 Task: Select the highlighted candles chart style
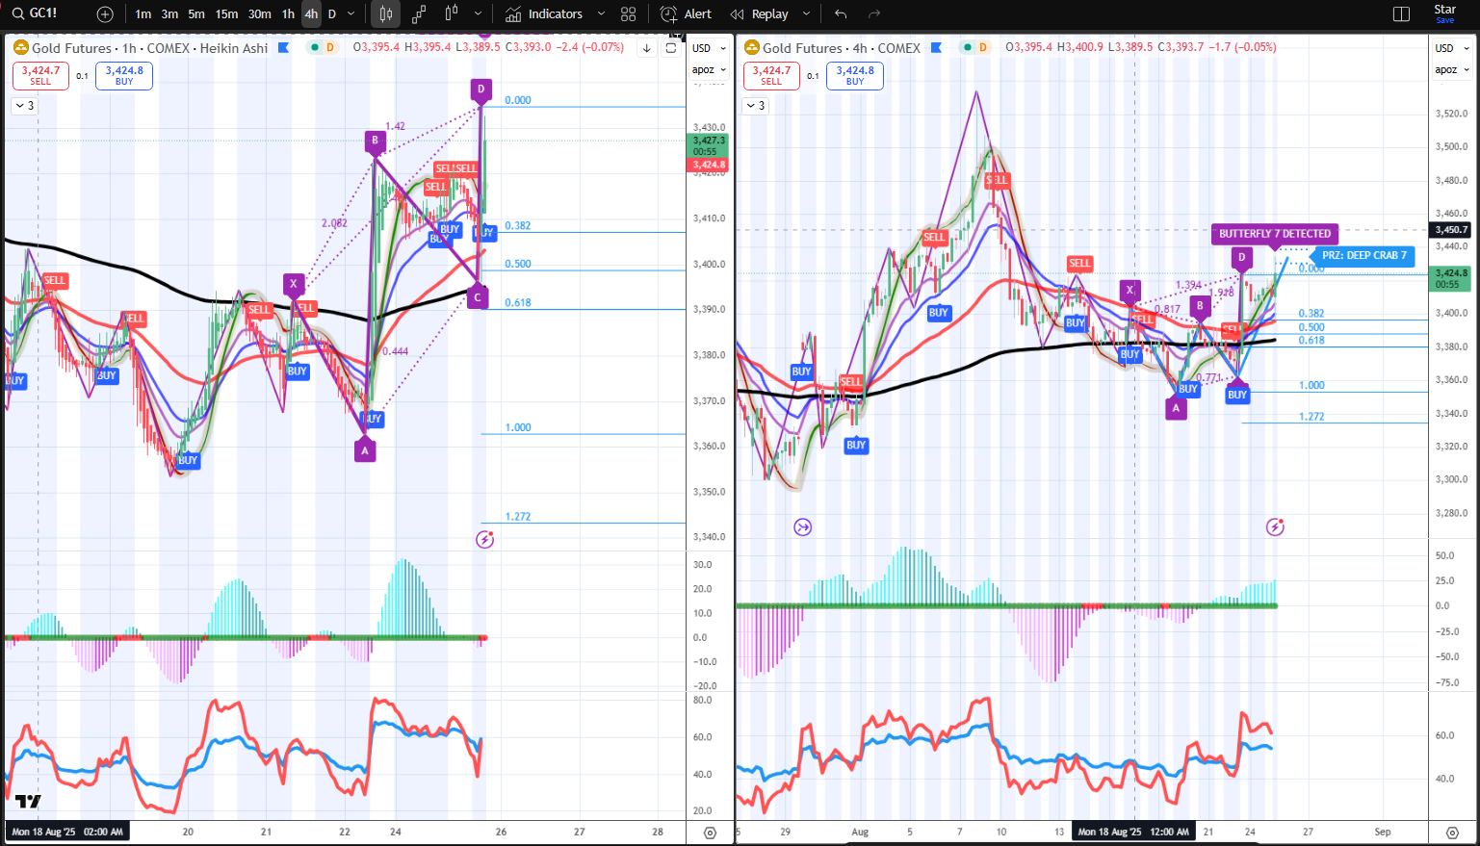click(385, 14)
